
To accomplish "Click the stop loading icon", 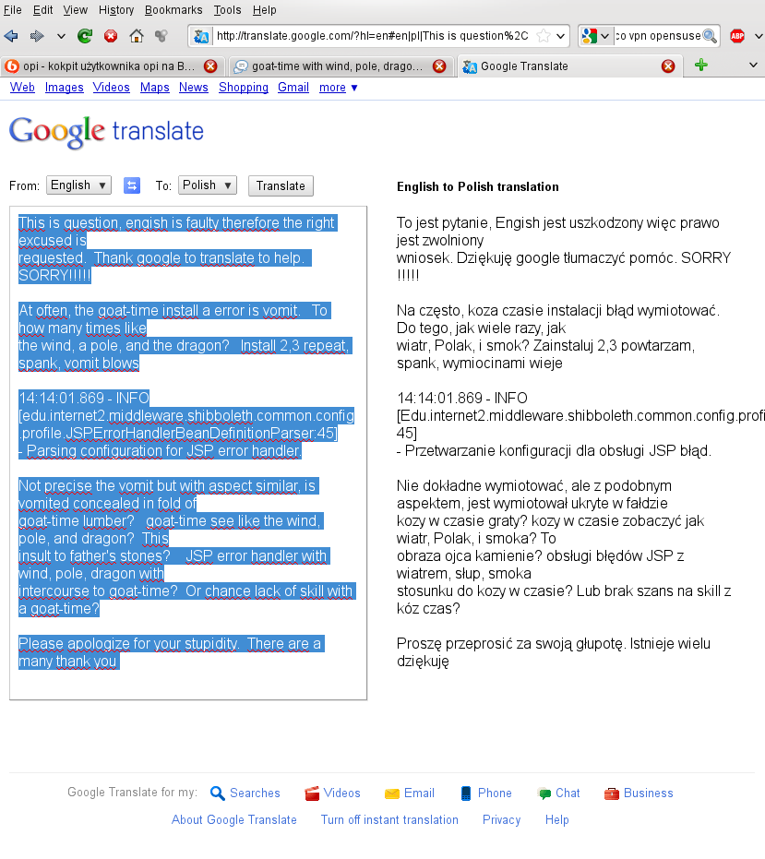I will 111,36.
